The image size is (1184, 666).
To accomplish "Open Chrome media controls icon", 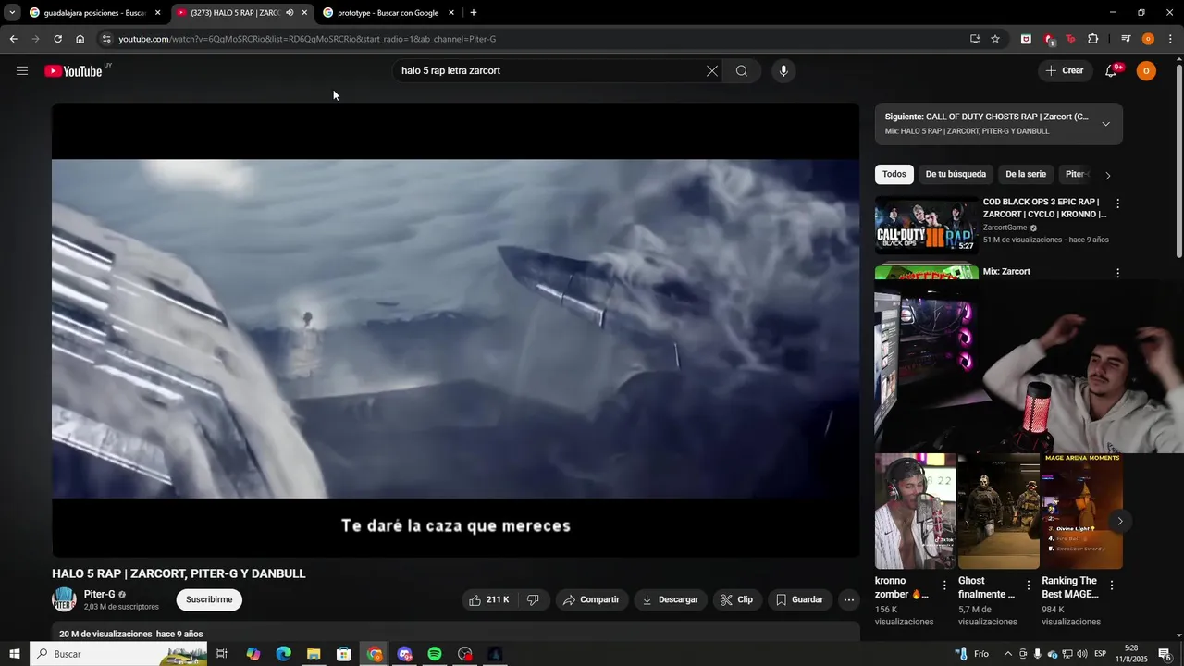I will (x=1126, y=39).
